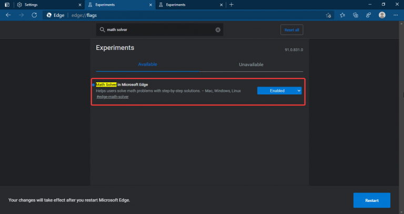Image resolution: width=404 pixels, height=214 pixels.
Task: Click the restart notice message text
Action: [69, 200]
